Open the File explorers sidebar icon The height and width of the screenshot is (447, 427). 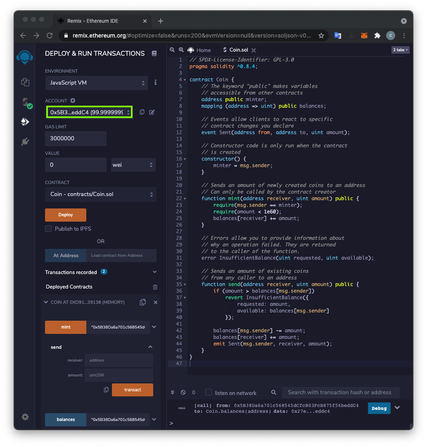click(25, 82)
